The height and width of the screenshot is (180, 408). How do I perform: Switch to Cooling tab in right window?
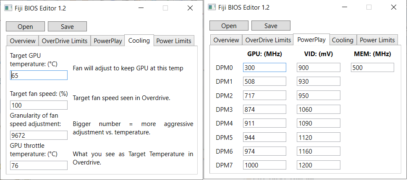click(x=343, y=40)
